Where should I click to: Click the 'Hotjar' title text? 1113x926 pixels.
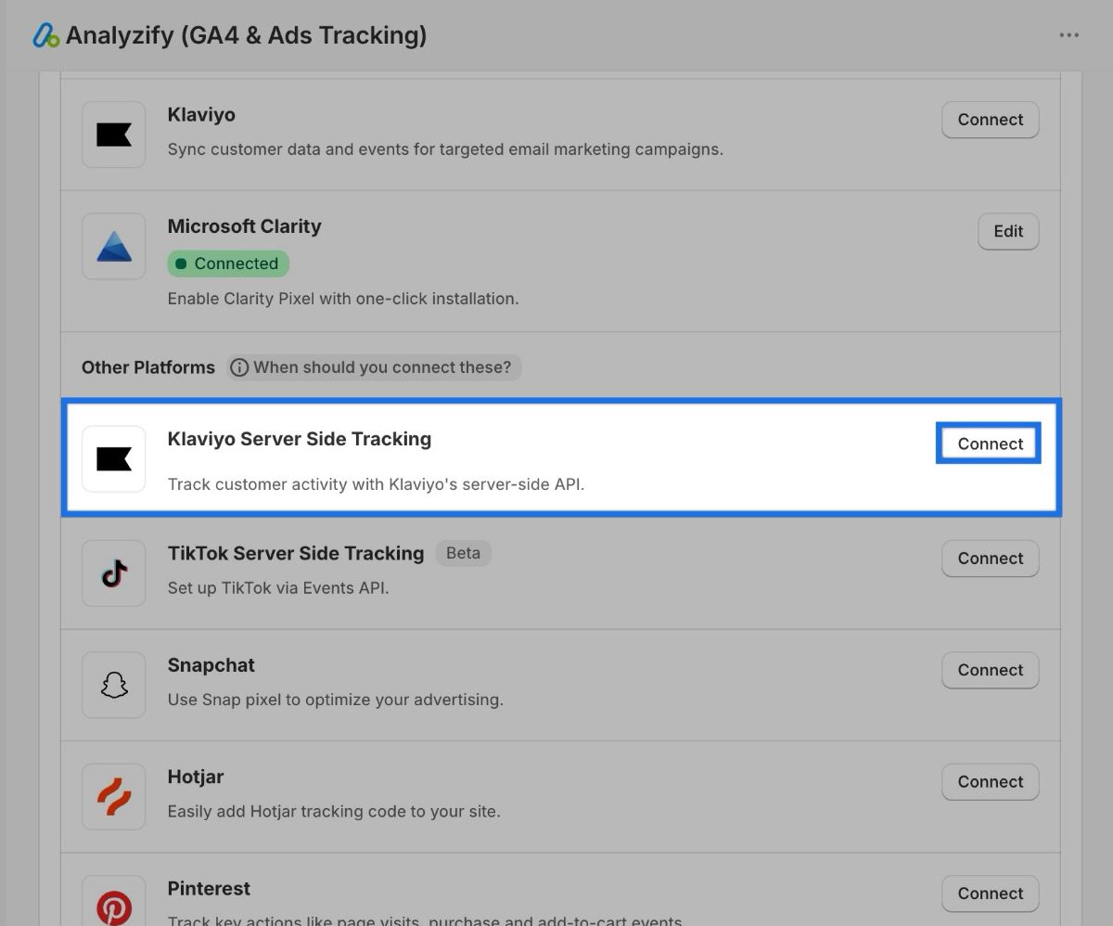(196, 777)
